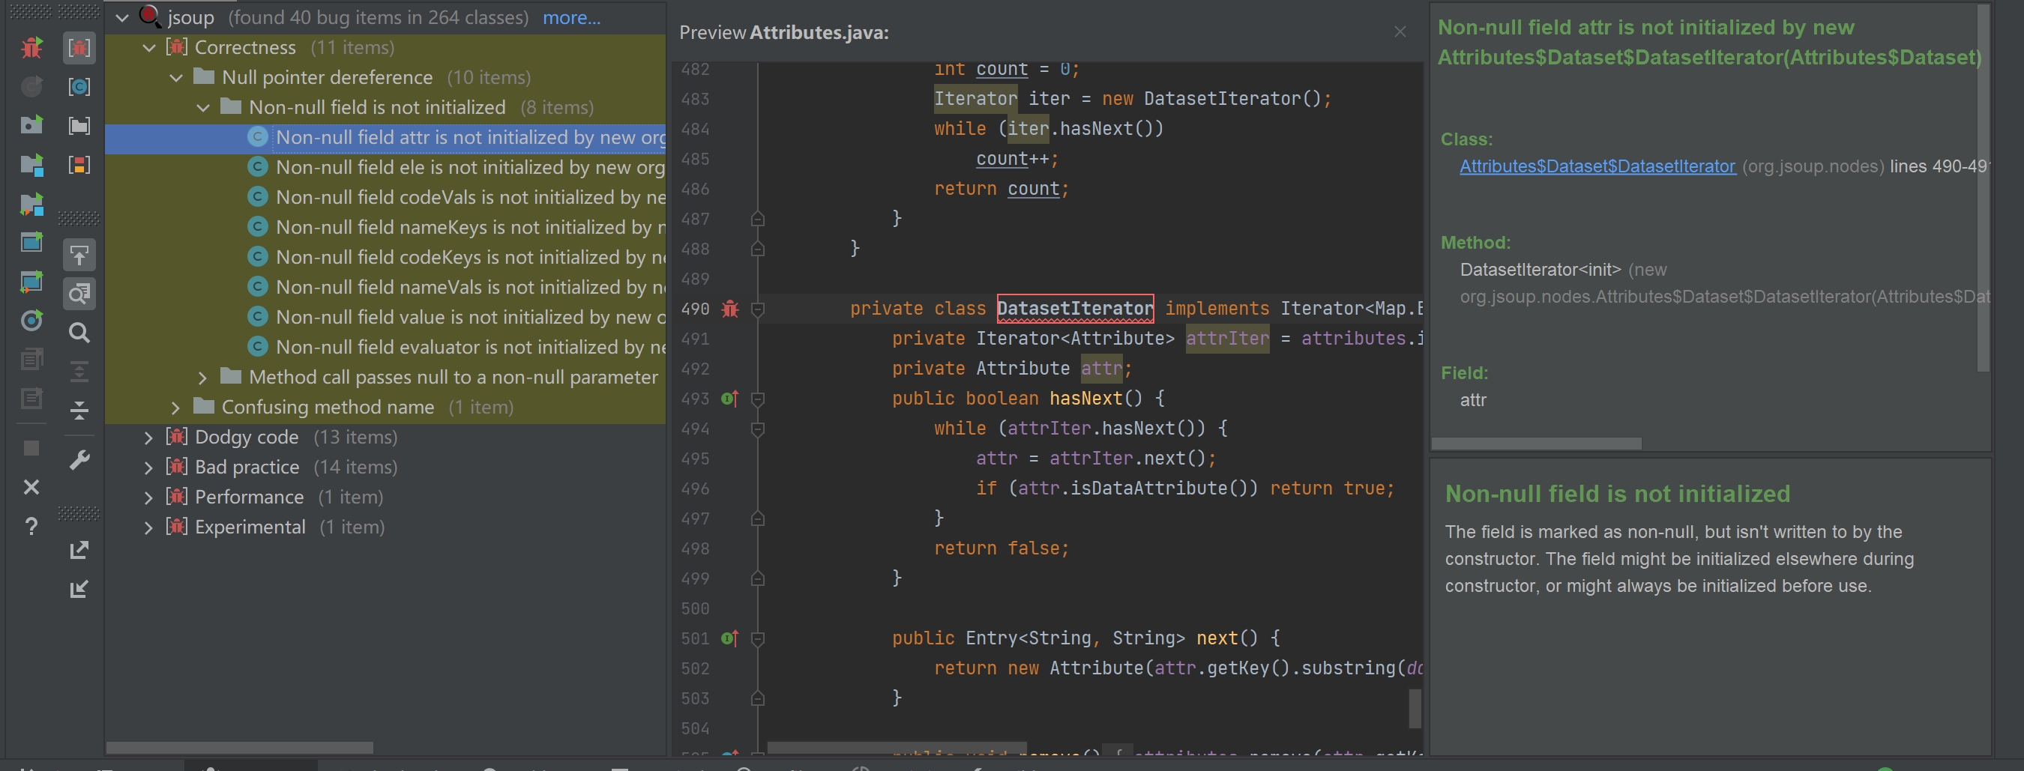The width and height of the screenshot is (2024, 771).
Task: Toggle group by bug category
Action: (79, 48)
